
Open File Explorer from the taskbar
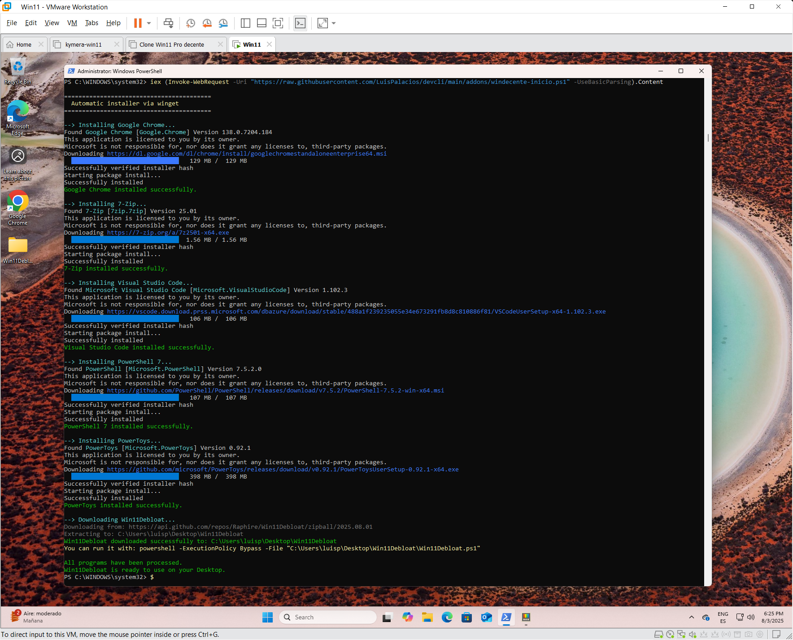(x=427, y=618)
